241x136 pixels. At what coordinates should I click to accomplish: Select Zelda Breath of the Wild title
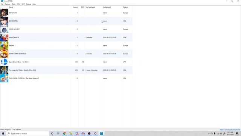pyautogui.click(x=22, y=70)
